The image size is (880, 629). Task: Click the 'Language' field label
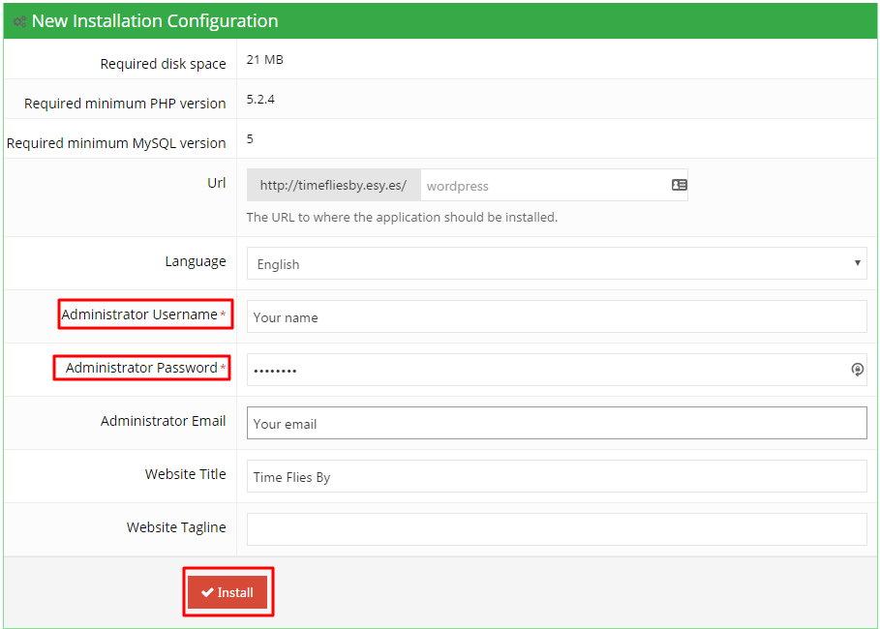pos(195,261)
